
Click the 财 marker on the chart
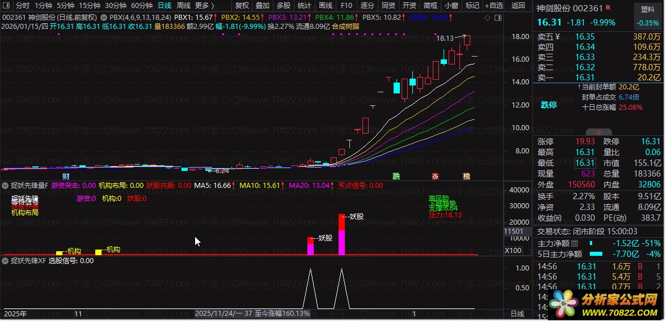(66, 177)
